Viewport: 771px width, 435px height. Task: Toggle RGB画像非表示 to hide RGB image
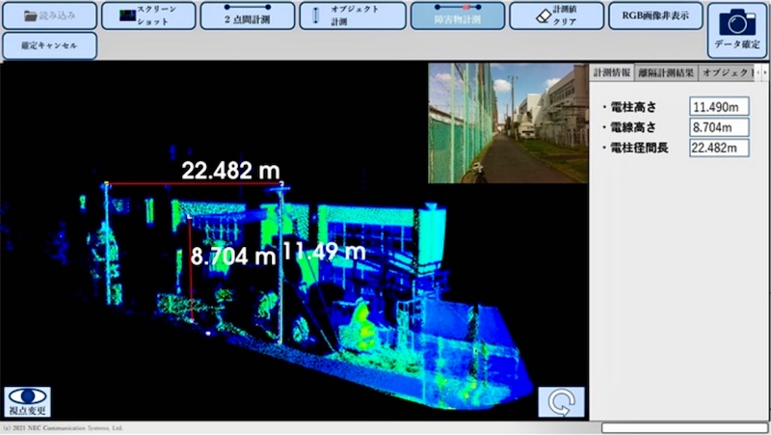(655, 15)
